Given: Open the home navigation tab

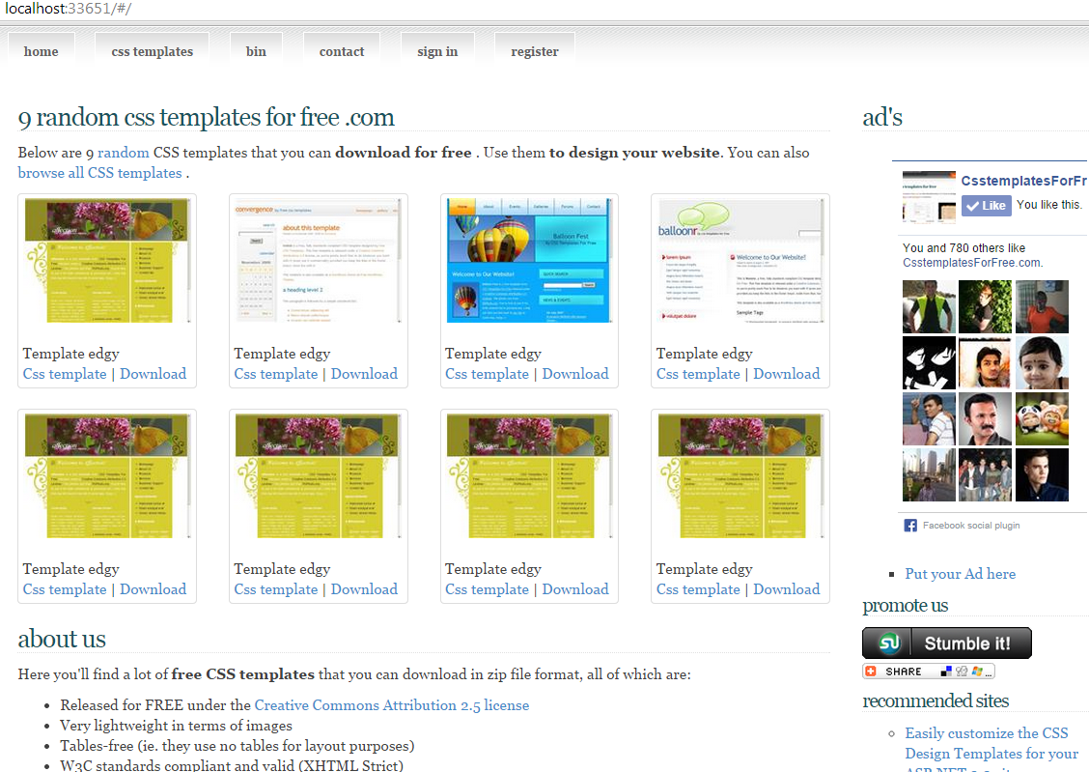Looking at the screenshot, I should tap(41, 51).
